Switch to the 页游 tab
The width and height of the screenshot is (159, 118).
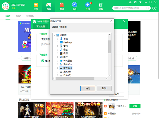click(18, 16)
